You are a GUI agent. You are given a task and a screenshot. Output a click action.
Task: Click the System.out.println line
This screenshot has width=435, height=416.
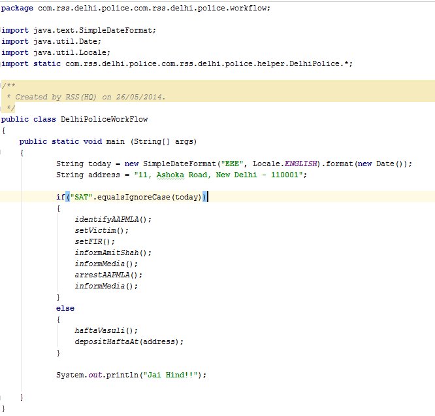point(131,375)
